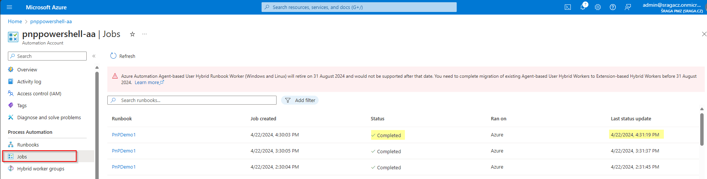This screenshot has width=707, height=179.
Task: Click the Process Automation section heading
Action: (30, 132)
